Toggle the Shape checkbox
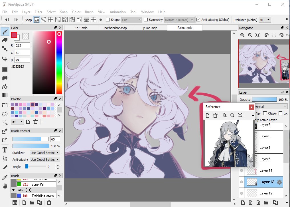Screen dimensions: 290x207 pyautogui.click(x=108, y=20)
